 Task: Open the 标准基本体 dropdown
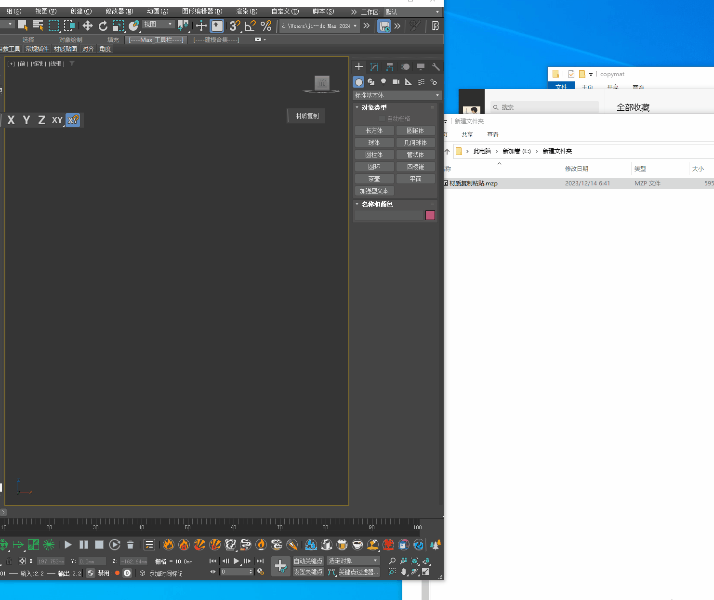[x=397, y=95]
